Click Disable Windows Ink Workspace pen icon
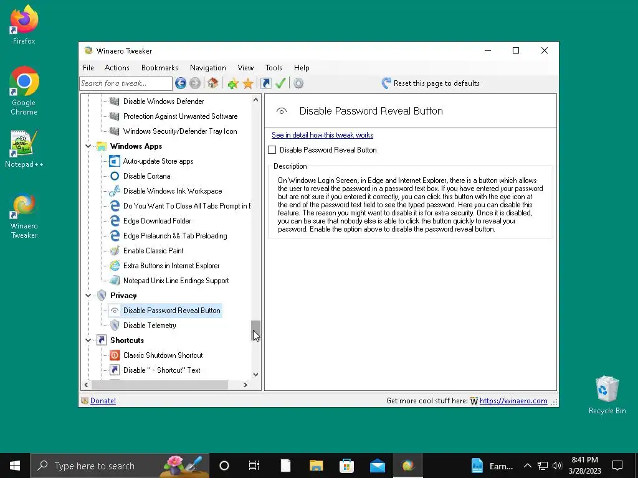Screen dimensions: 638x478 pos(115,191)
